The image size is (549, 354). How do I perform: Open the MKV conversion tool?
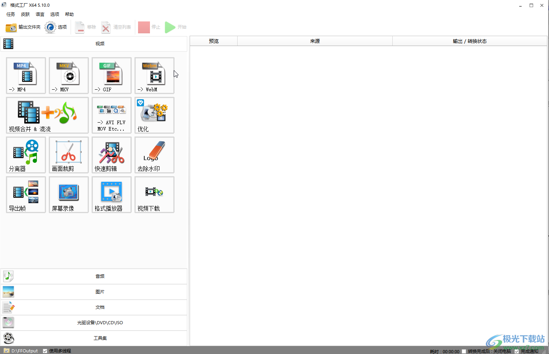69,75
